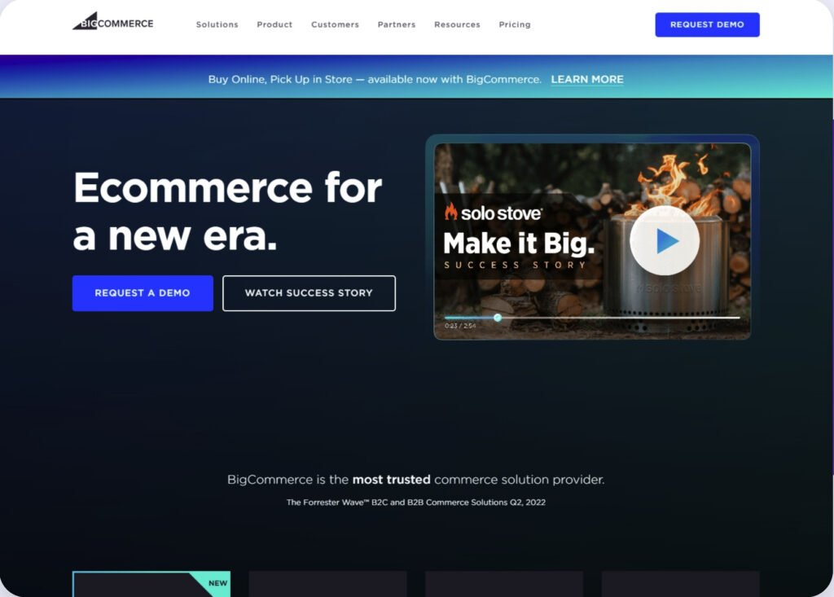This screenshot has height=597, width=834.
Task: Open the Resources menu
Action: [x=457, y=24]
